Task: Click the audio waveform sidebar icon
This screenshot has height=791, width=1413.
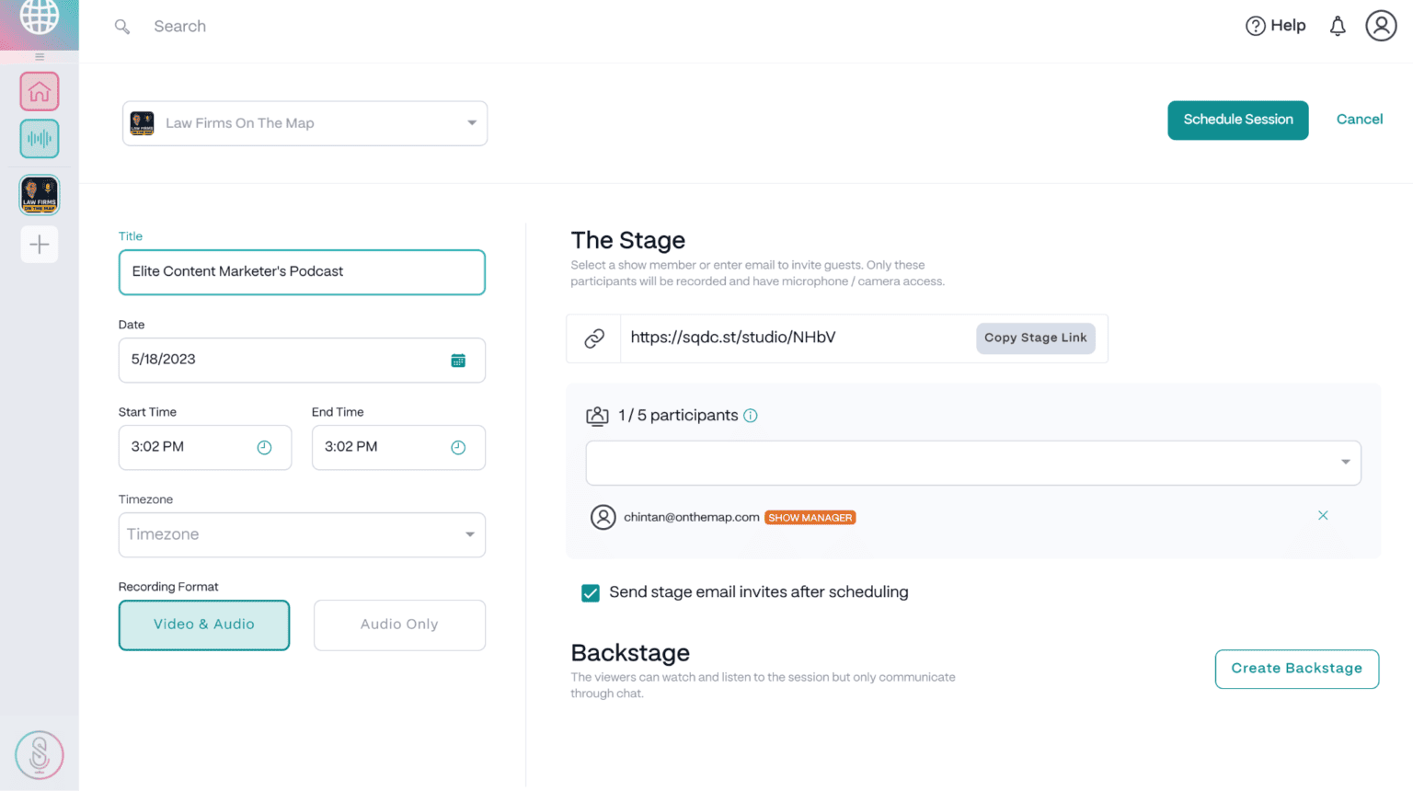Action: (x=39, y=139)
